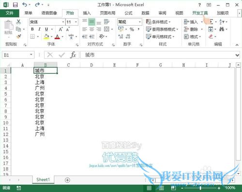Toggle underline formatting
Screen dimensions: 242x192
pyautogui.click(x=46, y=29)
